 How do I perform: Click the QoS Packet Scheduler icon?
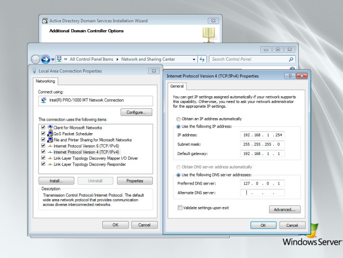coord(50,133)
